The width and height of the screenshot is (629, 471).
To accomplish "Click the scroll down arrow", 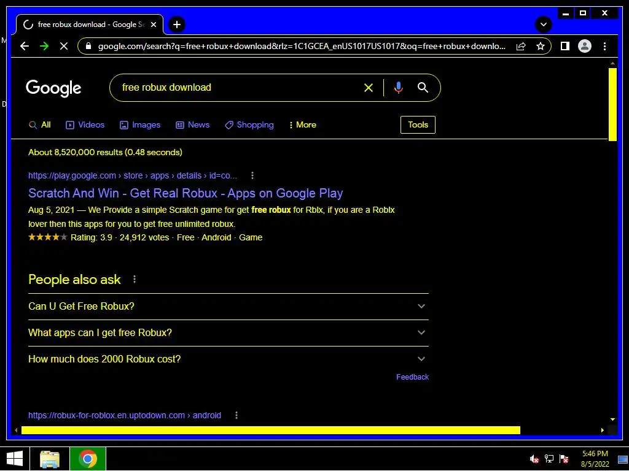I will tap(612, 419).
